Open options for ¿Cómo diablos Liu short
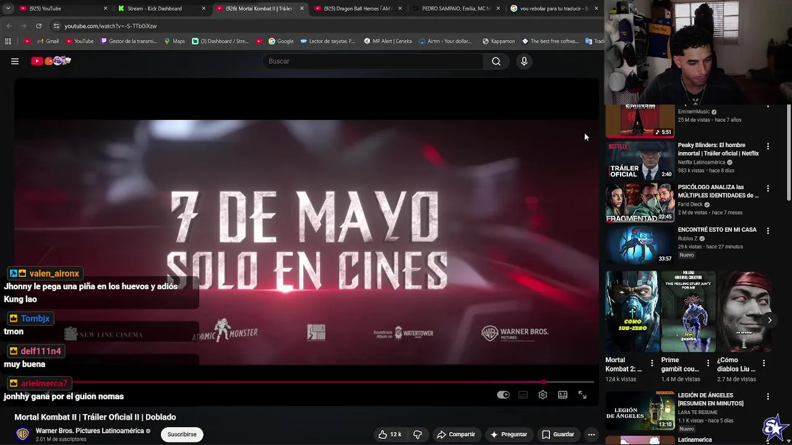This screenshot has height=445, width=792. point(764,363)
